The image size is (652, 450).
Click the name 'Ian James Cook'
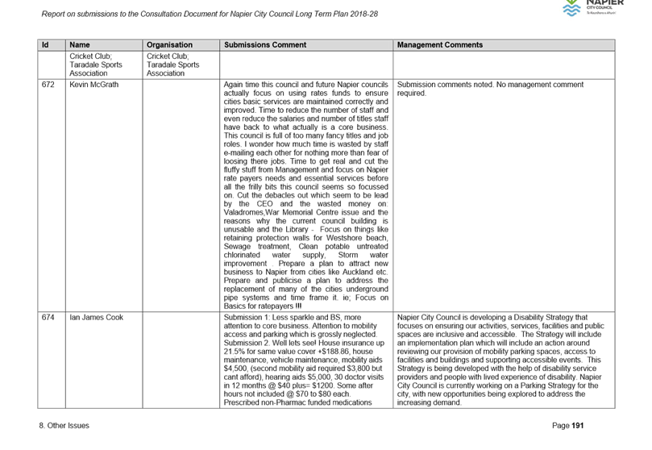coord(97,317)
